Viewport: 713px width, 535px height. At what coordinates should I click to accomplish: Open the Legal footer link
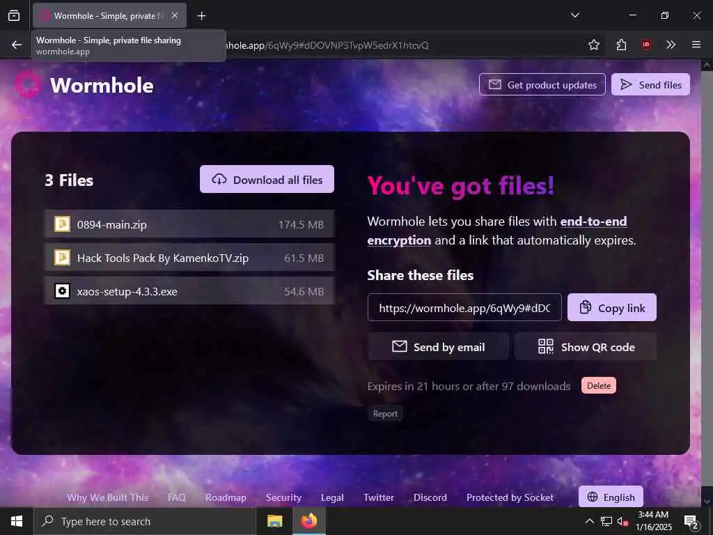(332, 497)
